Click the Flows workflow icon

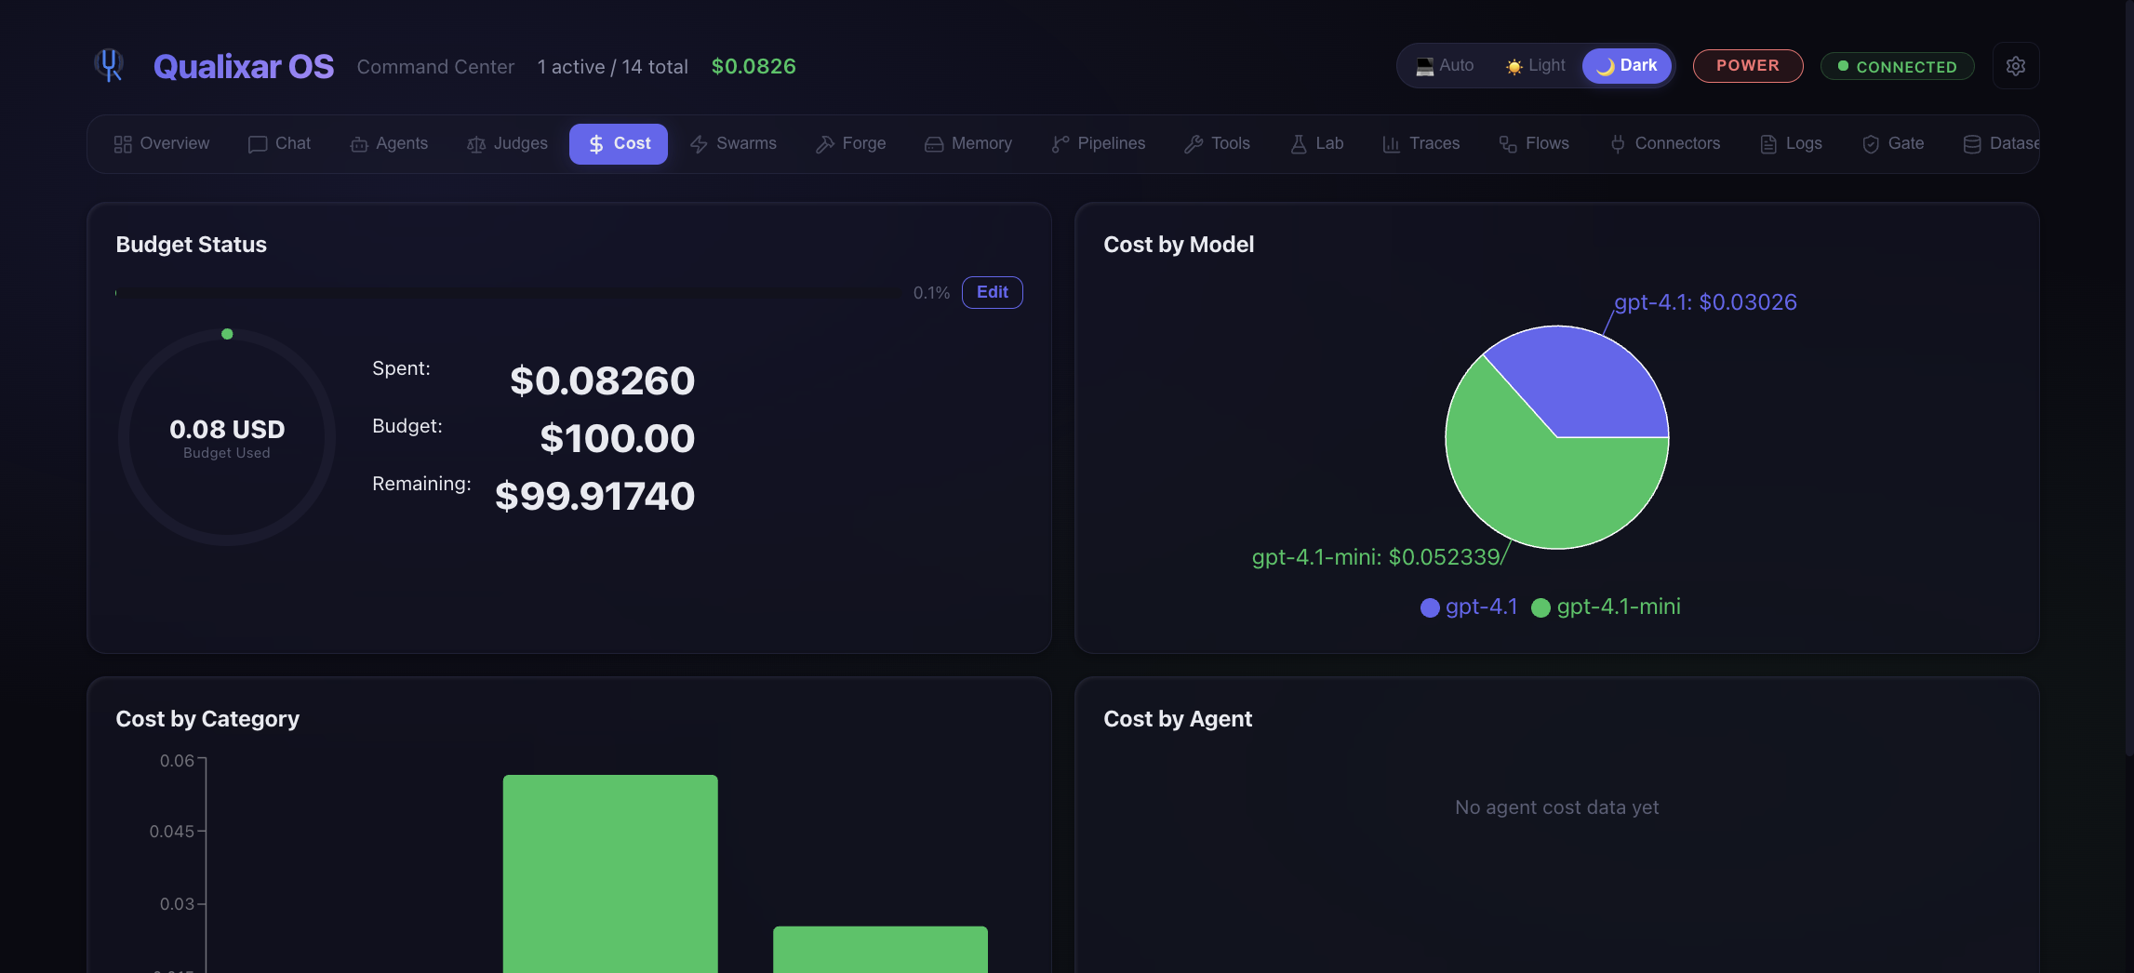pyautogui.click(x=1508, y=144)
